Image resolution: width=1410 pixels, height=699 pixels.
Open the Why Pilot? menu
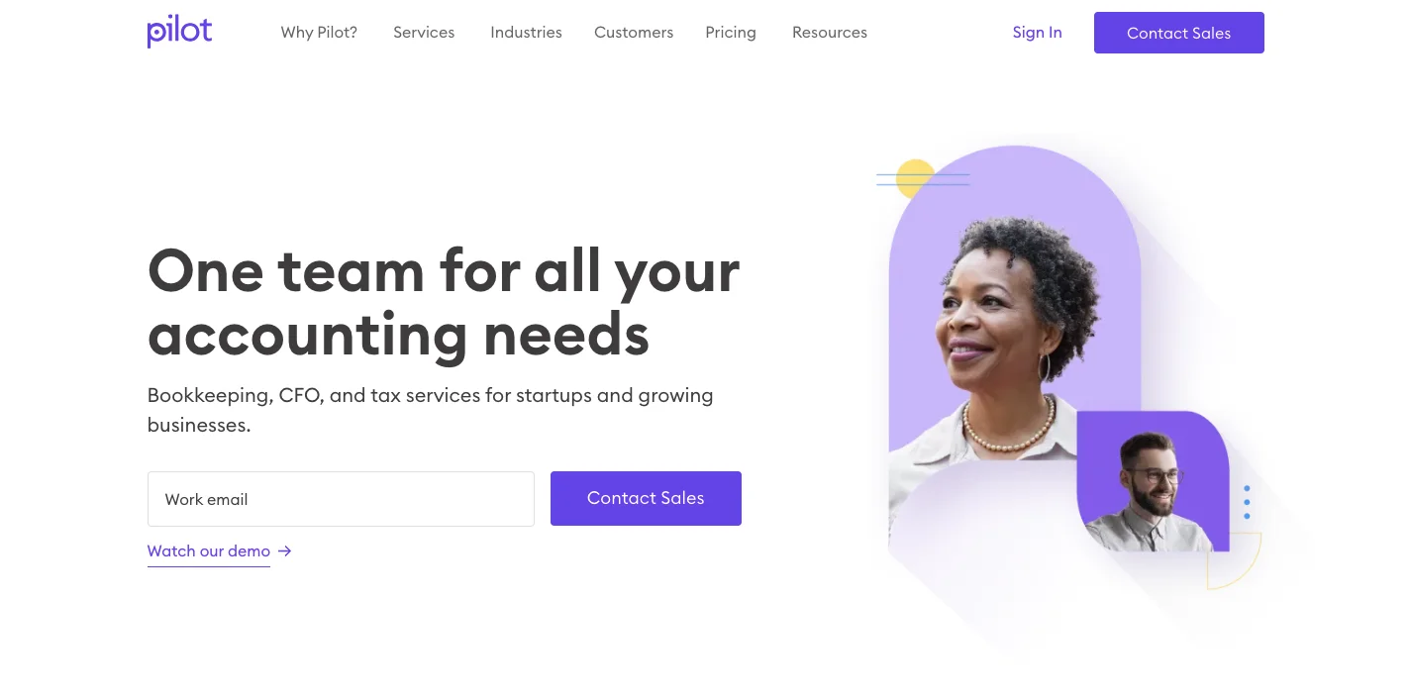[x=319, y=33]
